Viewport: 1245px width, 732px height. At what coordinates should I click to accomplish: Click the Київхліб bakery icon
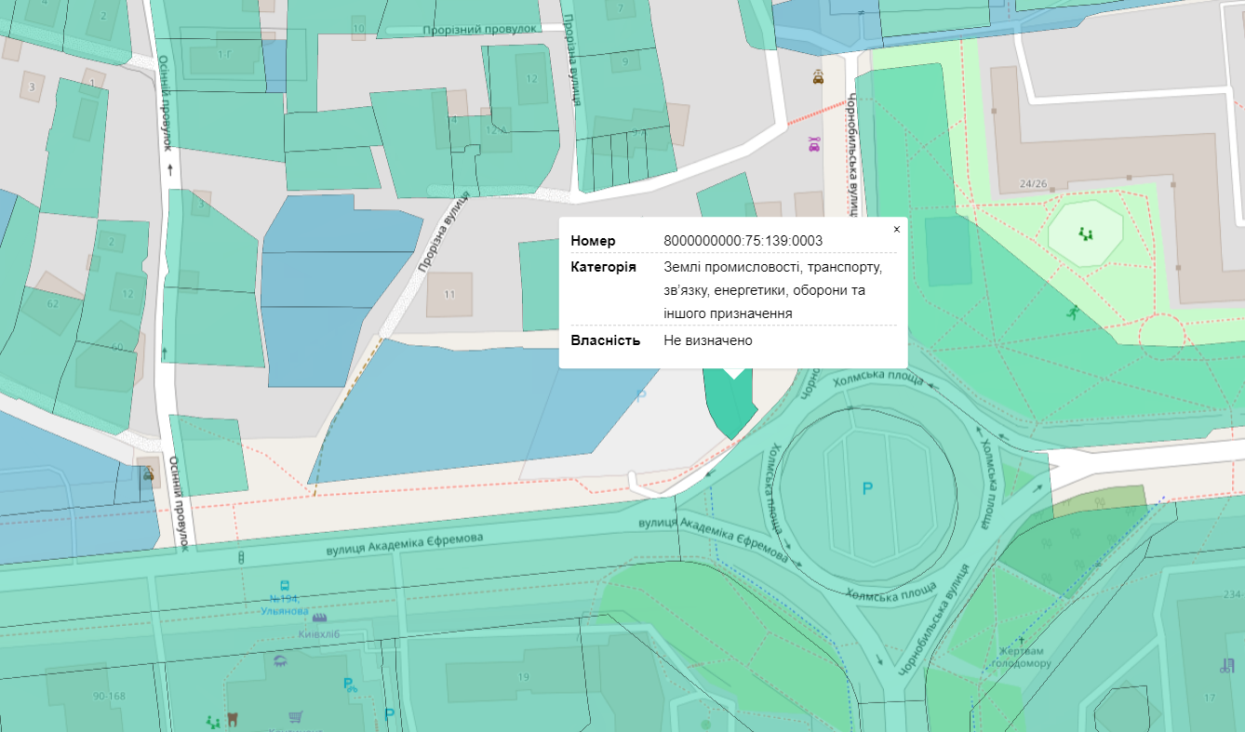[x=320, y=618]
